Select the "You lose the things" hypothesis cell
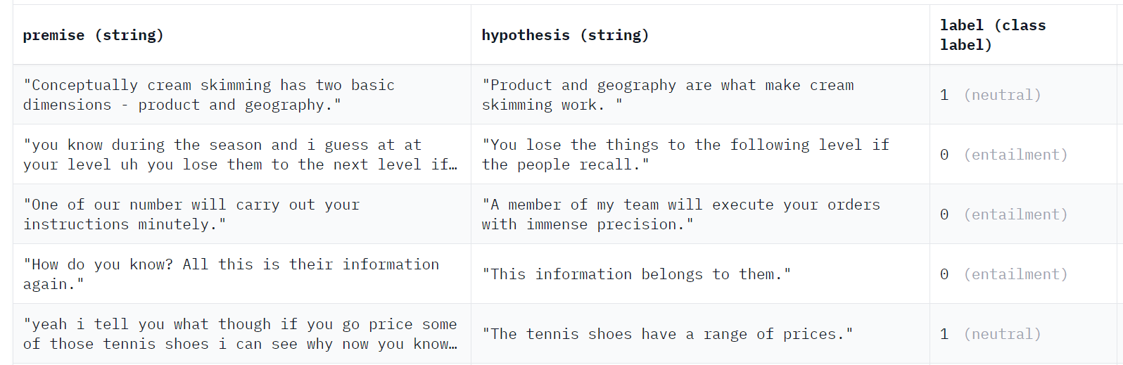 [x=685, y=155]
